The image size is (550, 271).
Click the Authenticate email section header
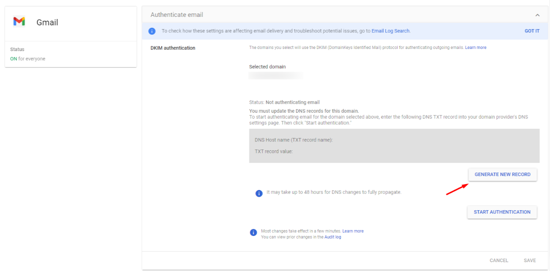pos(177,15)
